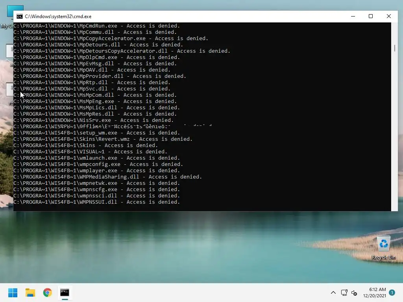This screenshot has width=403, height=302.
Task: Open File Explorer from the taskbar
Action: coord(30,293)
